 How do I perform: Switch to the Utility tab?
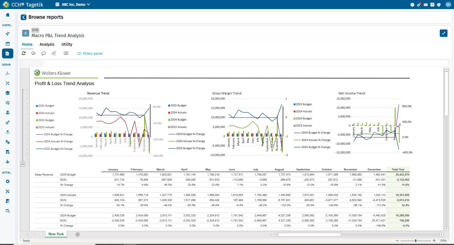67,44
